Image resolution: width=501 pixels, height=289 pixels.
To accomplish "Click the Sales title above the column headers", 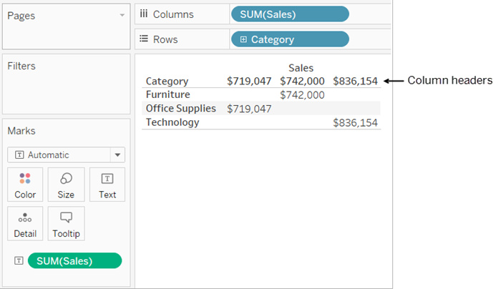I will tap(301, 68).
